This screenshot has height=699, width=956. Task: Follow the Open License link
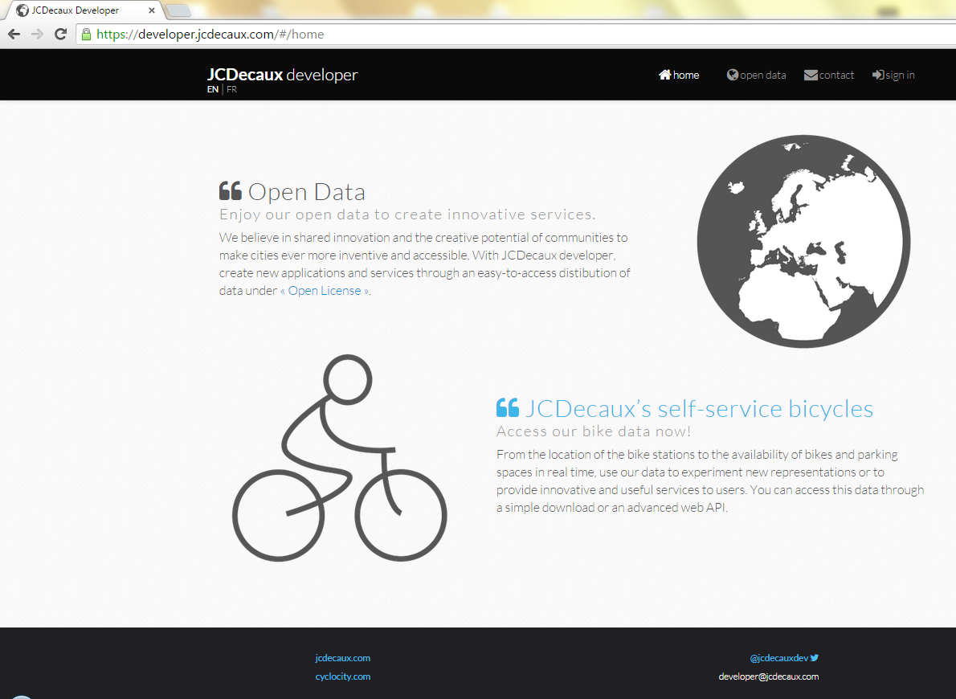pos(325,291)
